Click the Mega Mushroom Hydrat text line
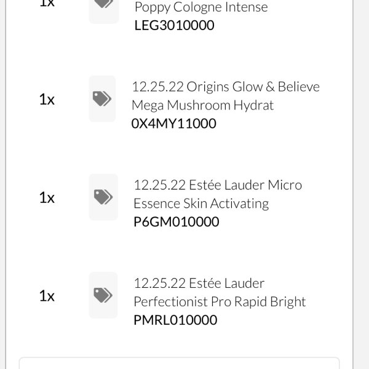 click(x=202, y=105)
